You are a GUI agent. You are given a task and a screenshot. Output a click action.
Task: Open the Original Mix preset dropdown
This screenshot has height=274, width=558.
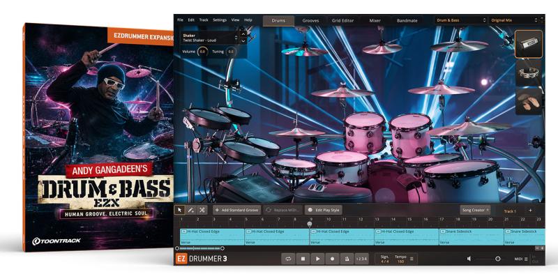click(x=514, y=20)
